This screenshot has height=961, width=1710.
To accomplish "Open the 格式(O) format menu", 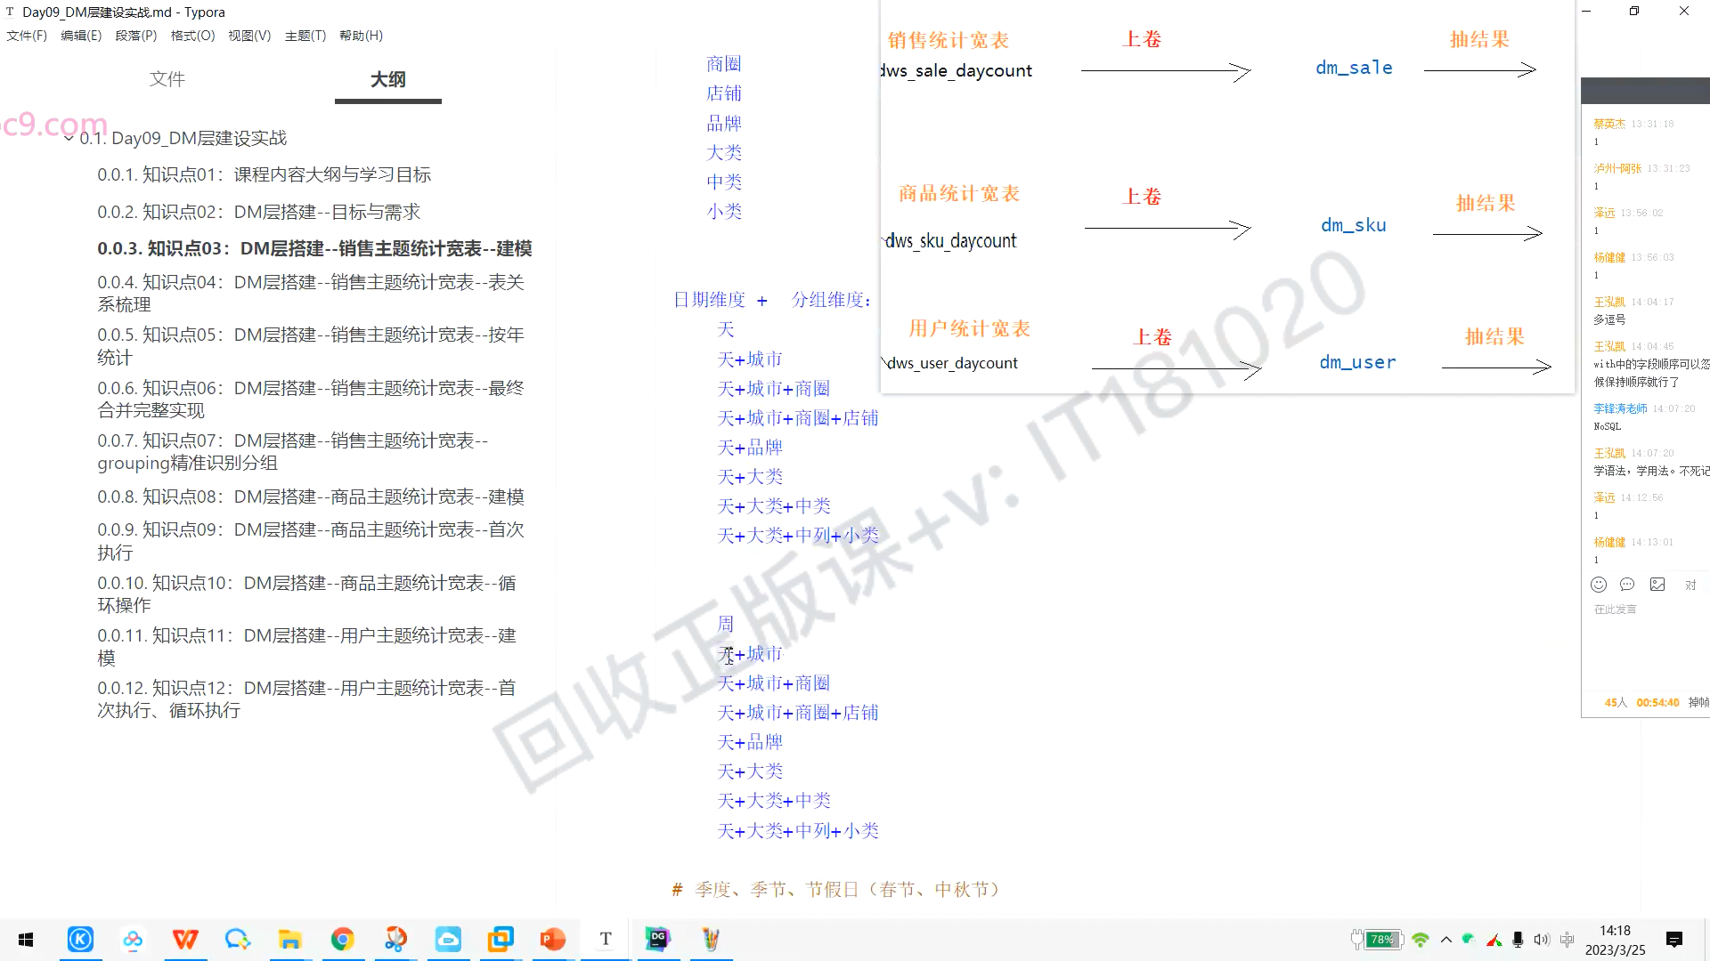I will 192,36.
